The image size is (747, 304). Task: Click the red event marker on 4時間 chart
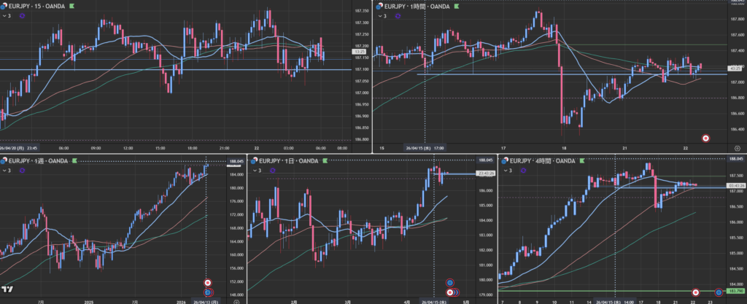click(695, 292)
